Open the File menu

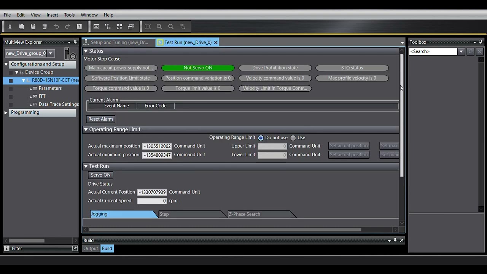(x=7, y=15)
